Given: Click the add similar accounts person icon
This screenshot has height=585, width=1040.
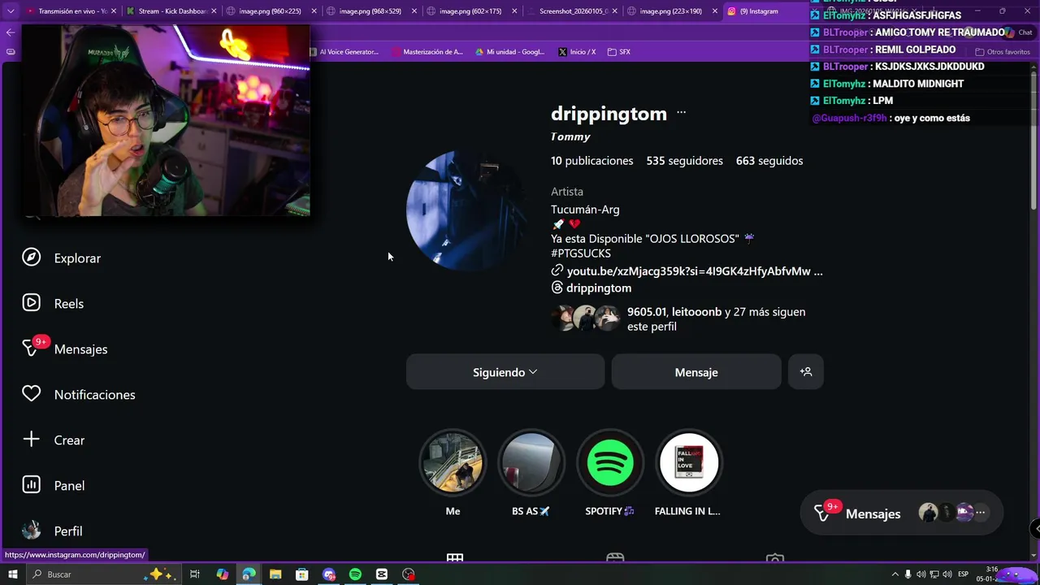Looking at the screenshot, I should (806, 371).
